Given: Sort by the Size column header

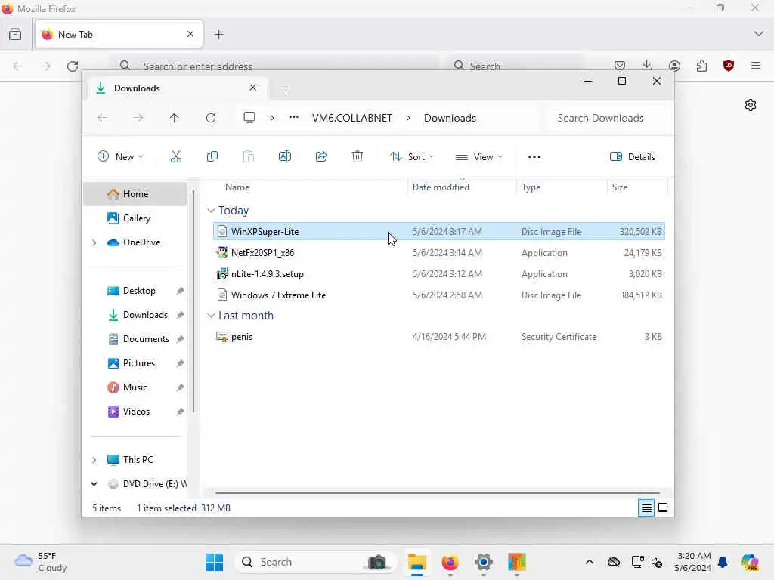Looking at the screenshot, I should pyautogui.click(x=637, y=187).
